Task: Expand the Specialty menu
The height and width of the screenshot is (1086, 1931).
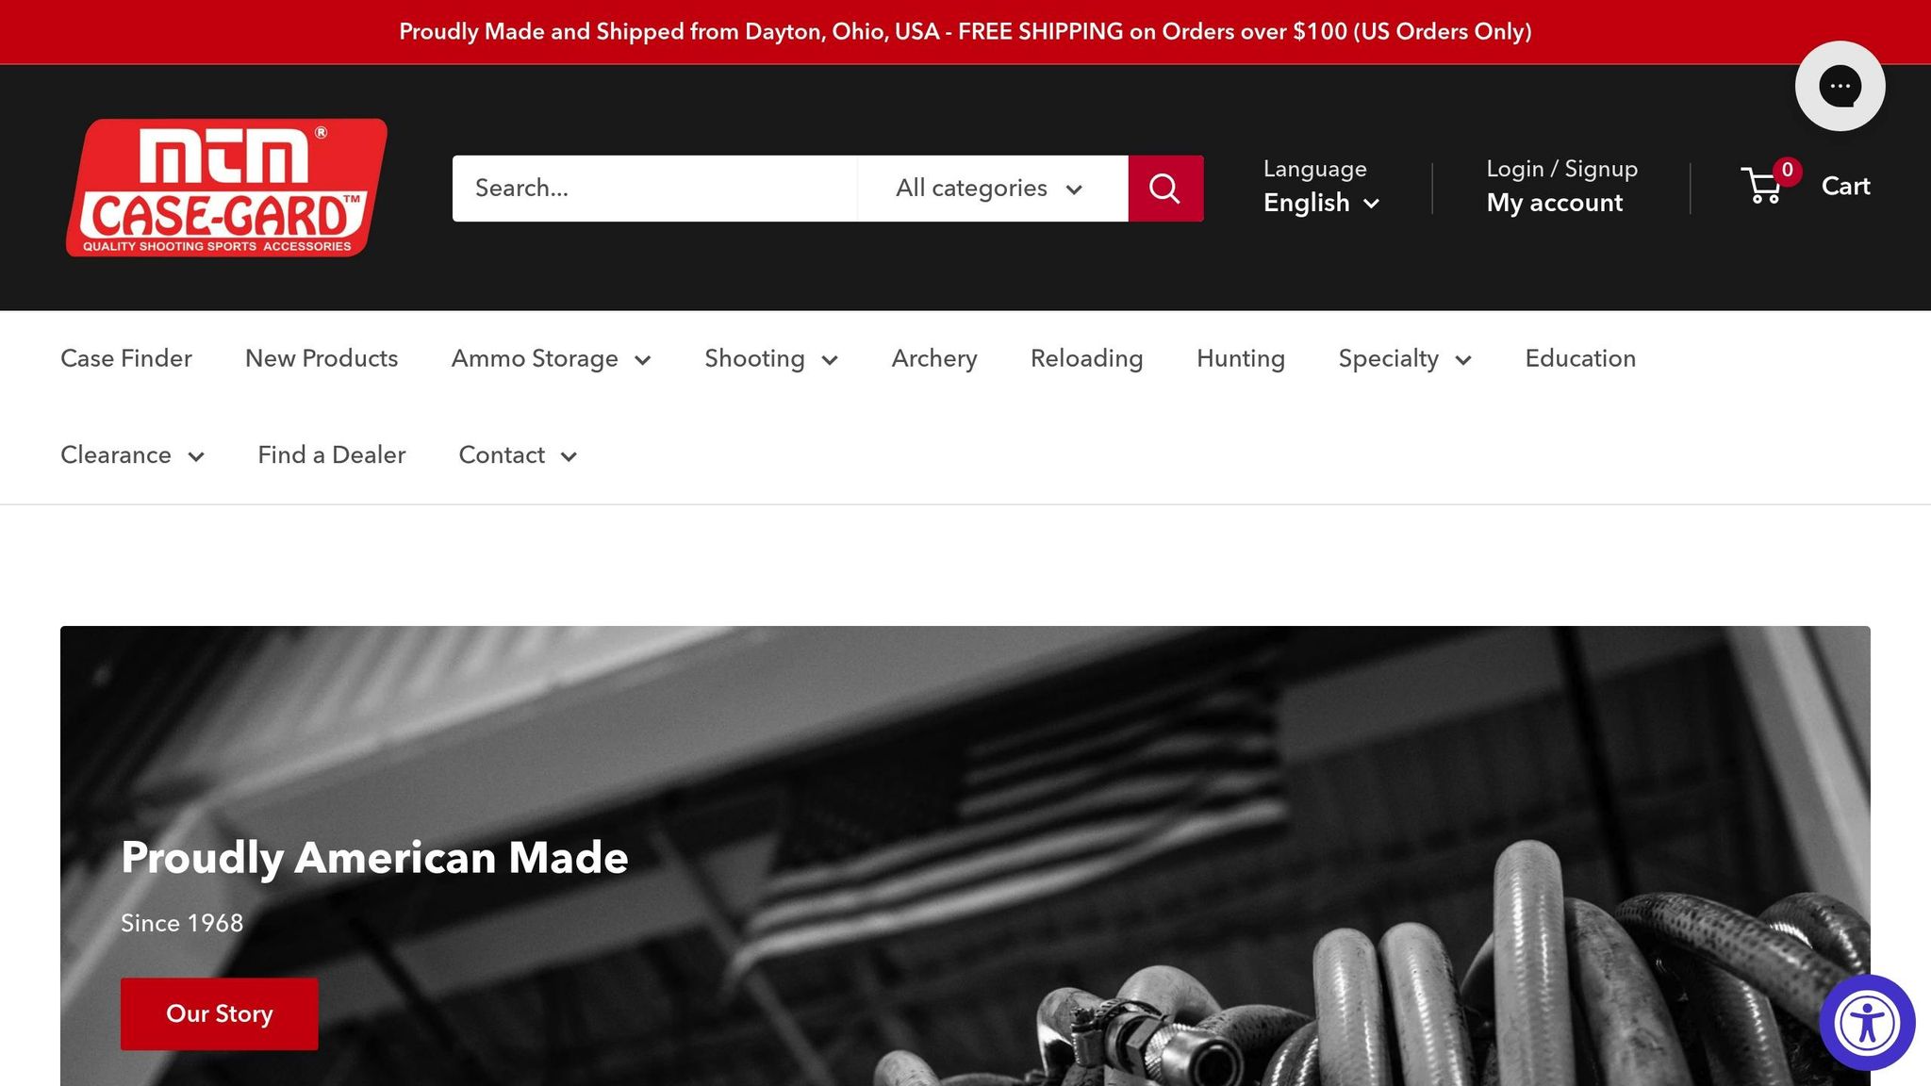Action: click(1404, 359)
